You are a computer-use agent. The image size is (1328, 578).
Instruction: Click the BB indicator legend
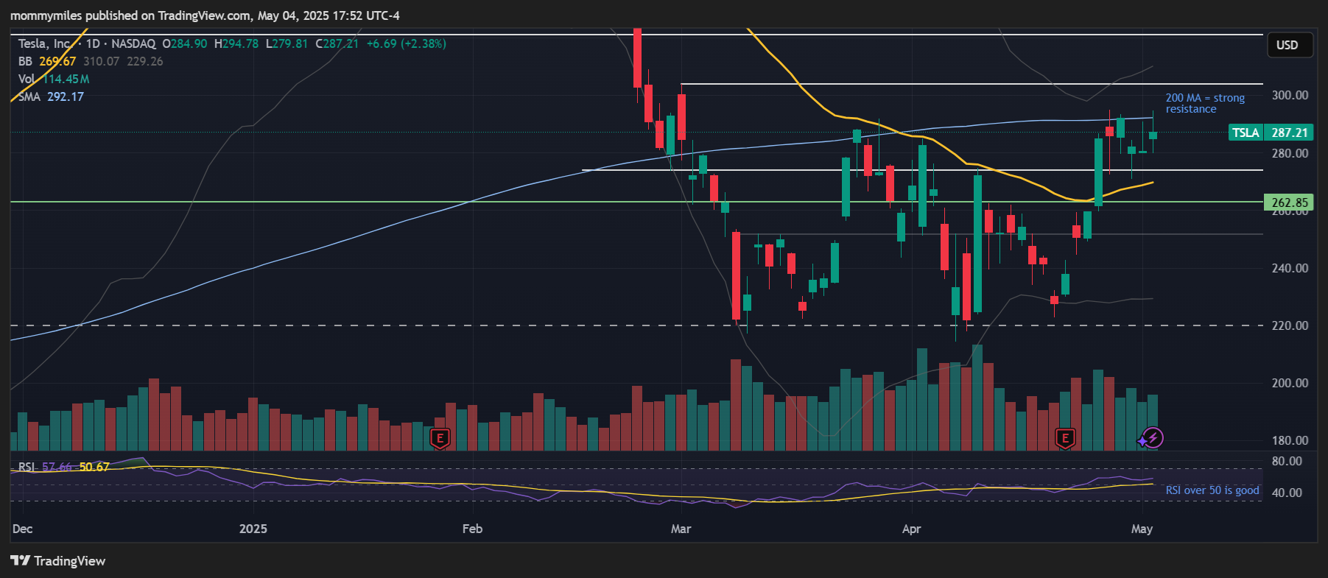click(x=91, y=61)
